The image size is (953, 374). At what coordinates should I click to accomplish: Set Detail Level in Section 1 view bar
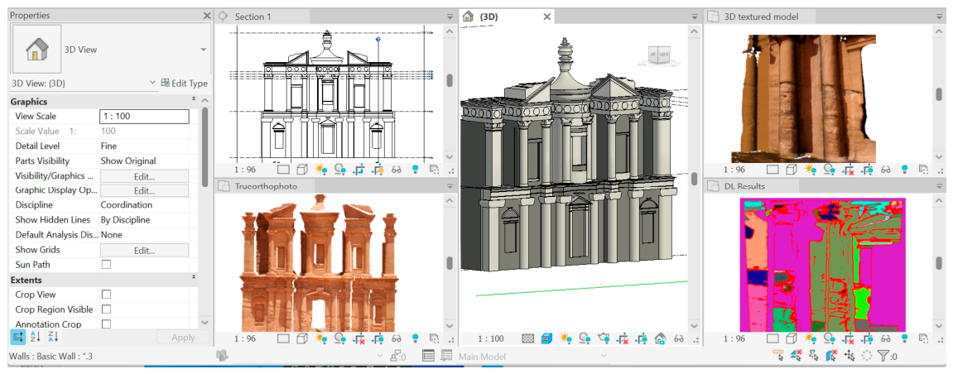click(x=283, y=170)
